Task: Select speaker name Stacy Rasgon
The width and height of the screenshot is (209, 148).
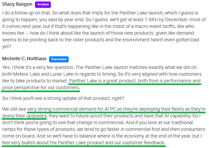Action: pos(17,4)
